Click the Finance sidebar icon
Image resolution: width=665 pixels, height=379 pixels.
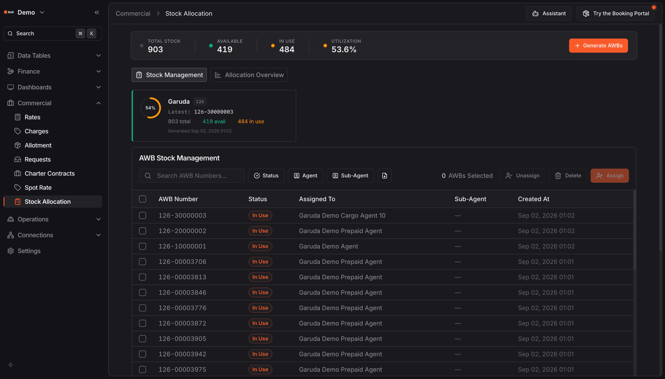(x=11, y=72)
